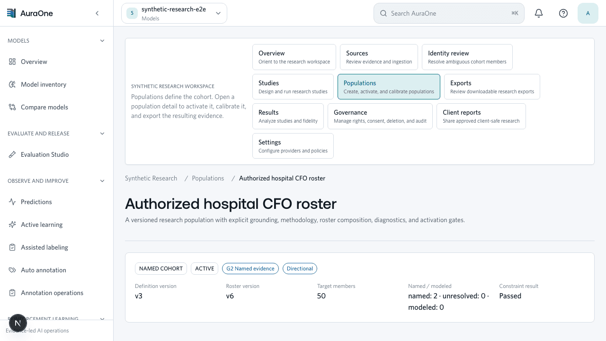Image resolution: width=606 pixels, height=341 pixels.
Task: Open Model inventory in sidebar
Action: click(56, 84)
